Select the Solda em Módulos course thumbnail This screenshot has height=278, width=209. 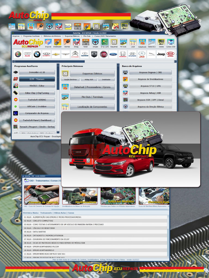click(118, 195)
